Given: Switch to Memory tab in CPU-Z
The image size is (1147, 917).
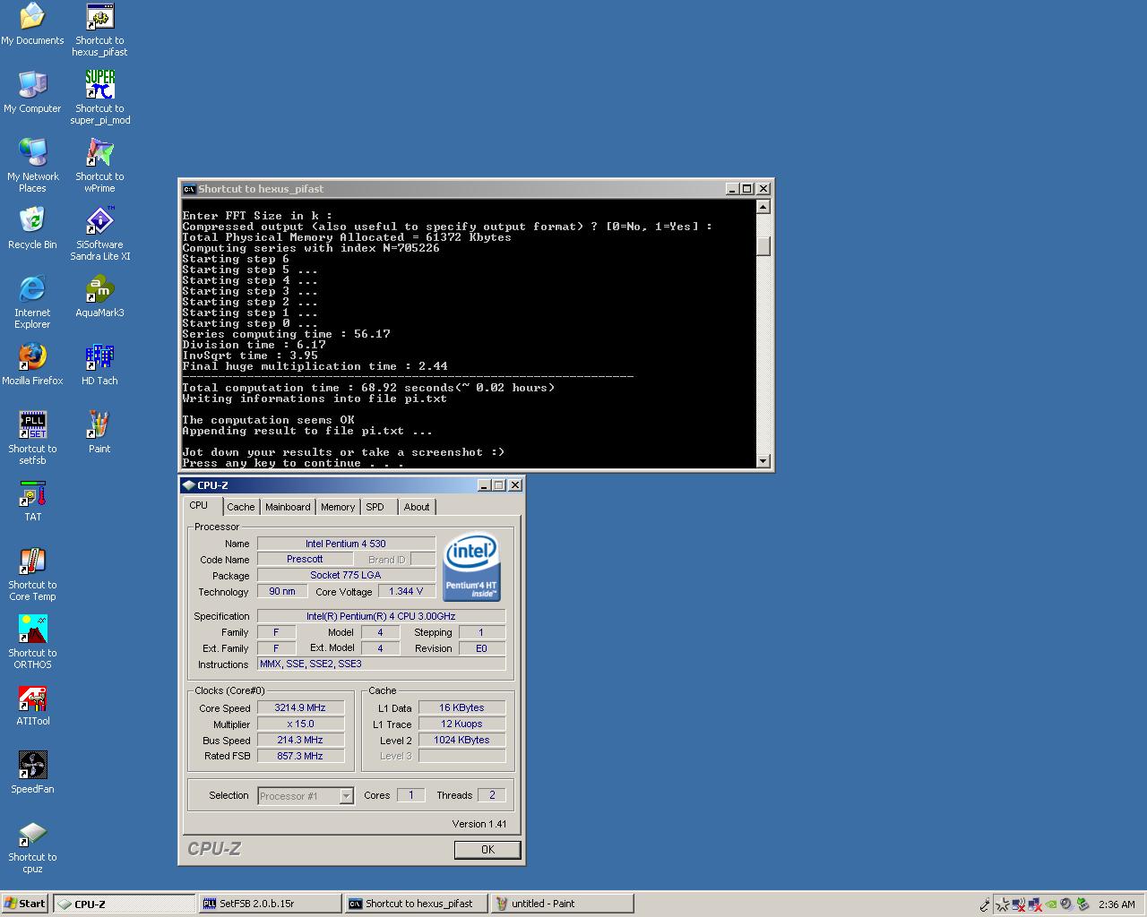Looking at the screenshot, I should [x=338, y=507].
